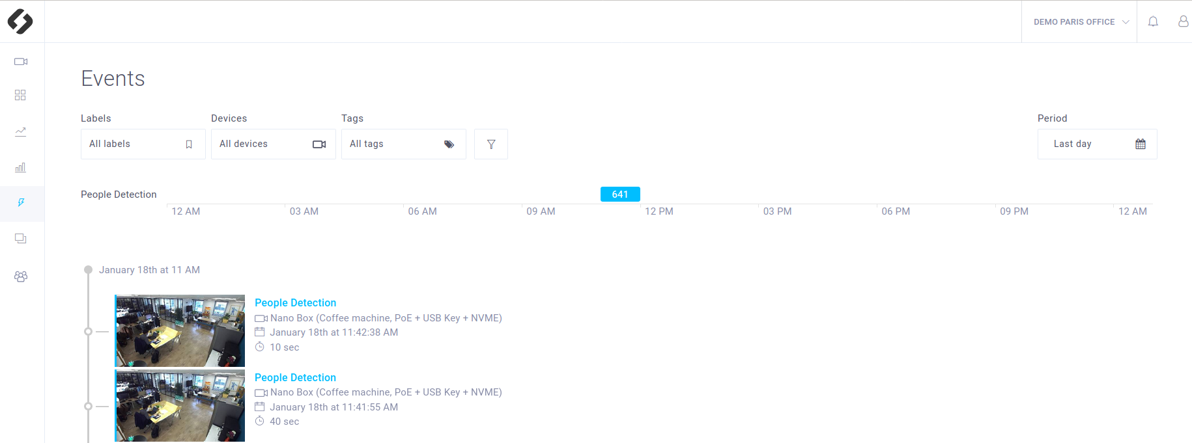Open the user profile icon
Image resolution: width=1192 pixels, height=443 pixels.
click(x=1183, y=21)
